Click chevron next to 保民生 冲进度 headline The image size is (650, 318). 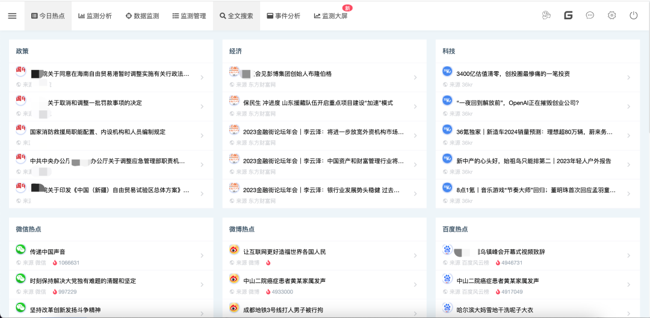(x=415, y=107)
